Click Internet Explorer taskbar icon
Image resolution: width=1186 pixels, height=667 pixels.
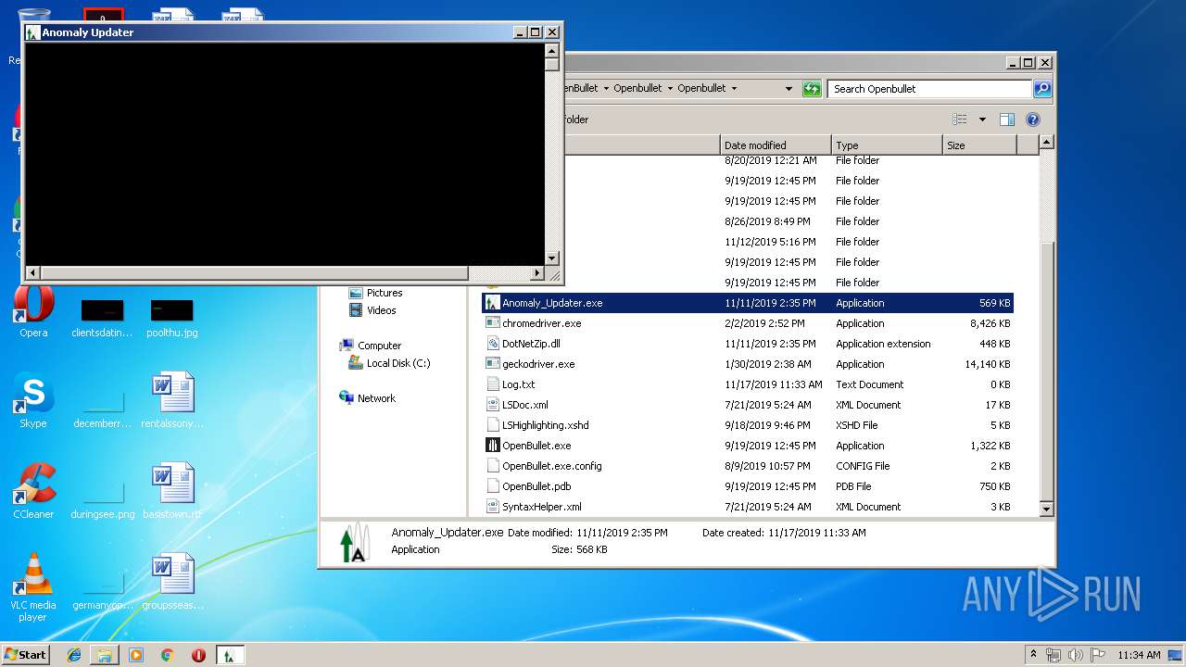pos(74,655)
